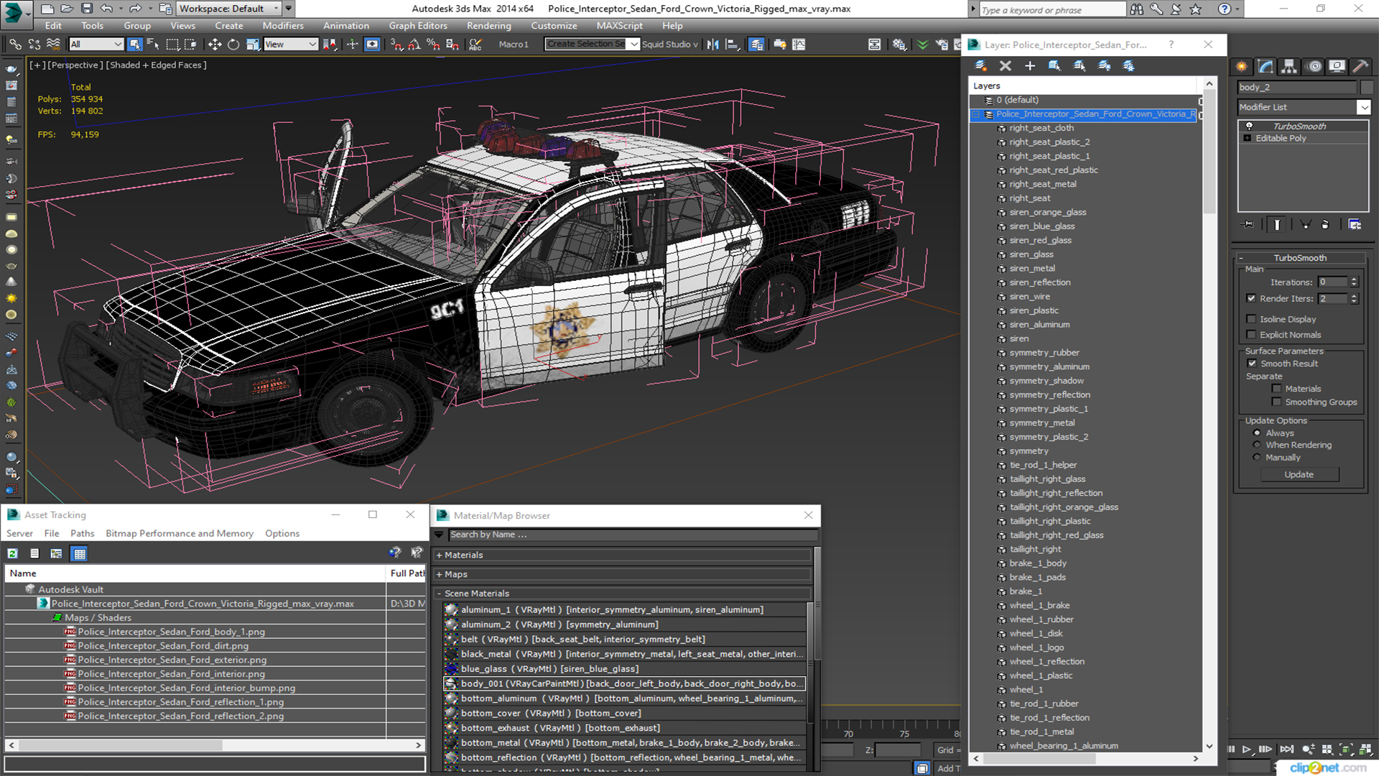Click the Save File icon
Viewport: 1379px width, 776px height.
point(87,9)
